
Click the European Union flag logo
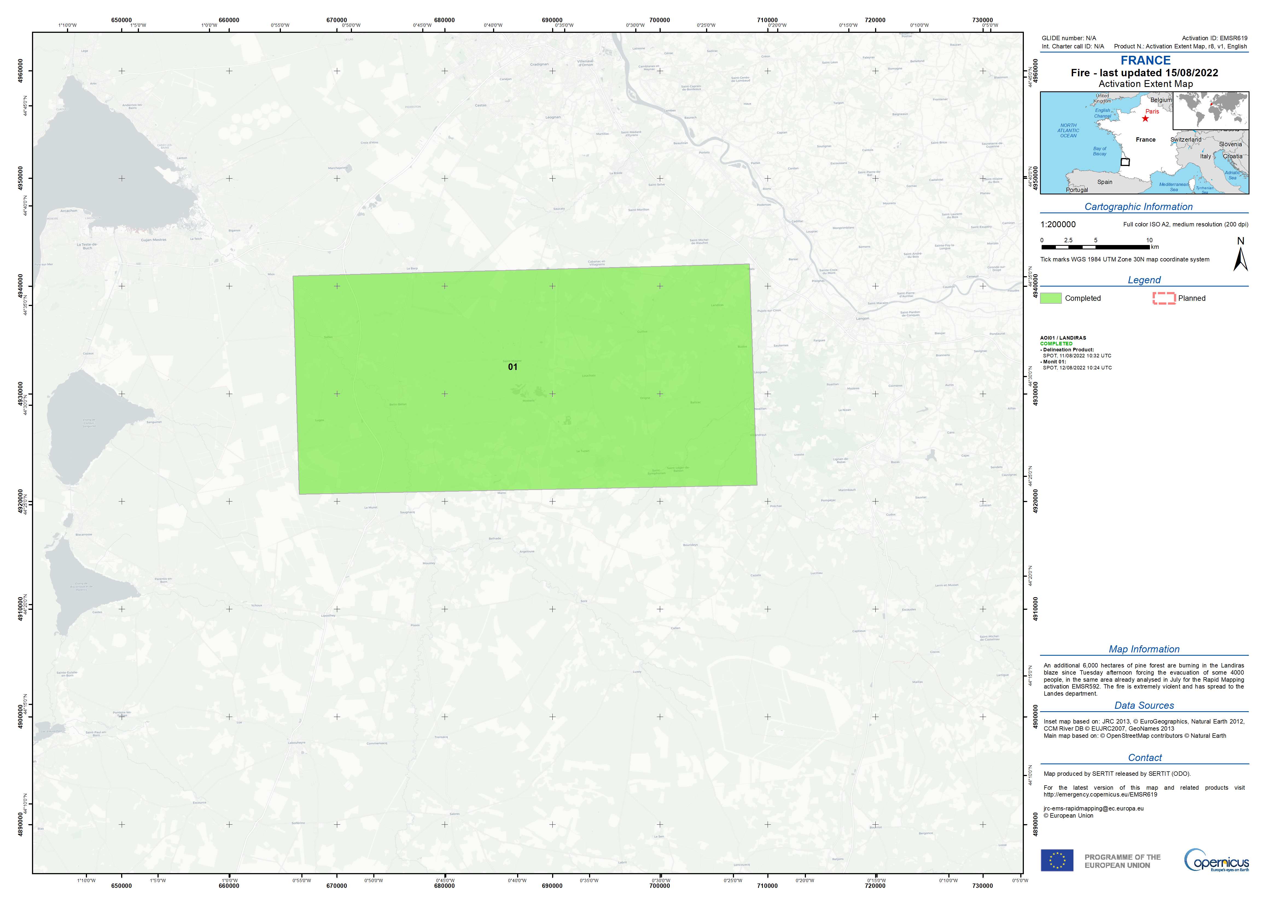1057,861
